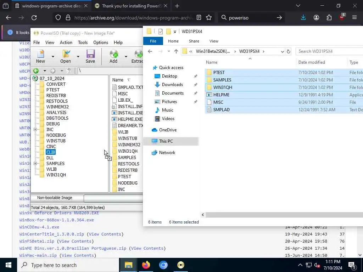
Task: Select the 07_10_2024 disc root in tree
Action: click(x=52, y=78)
